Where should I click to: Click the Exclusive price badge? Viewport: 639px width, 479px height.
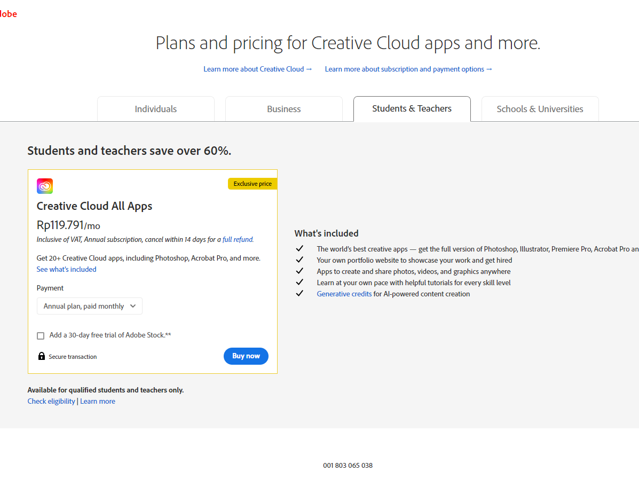pyautogui.click(x=253, y=184)
